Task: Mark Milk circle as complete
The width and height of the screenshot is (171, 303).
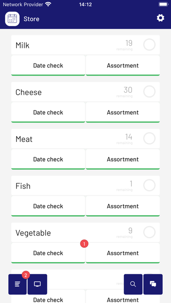Action: (149, 45)
